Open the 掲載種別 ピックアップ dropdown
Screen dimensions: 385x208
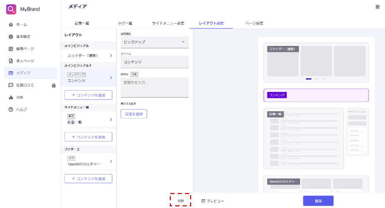coord(154,42)
